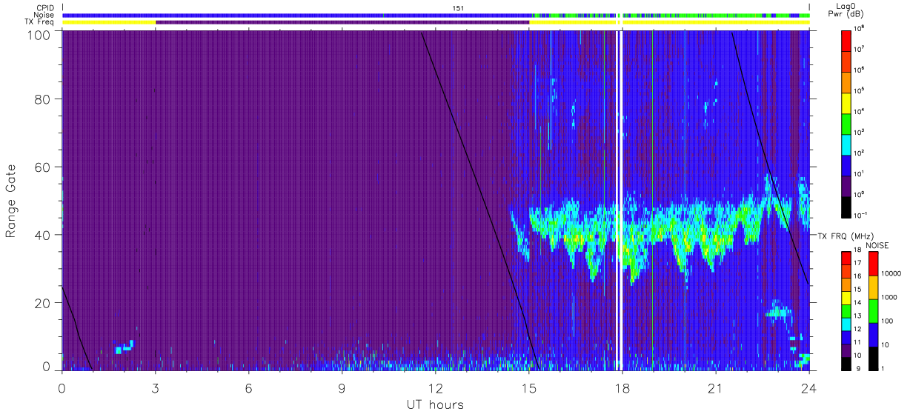Click x-axis tick label '3'
Image resolution: width=910 pixels, height=420 pixels.
pyautogui.click(x=155, y=388)
